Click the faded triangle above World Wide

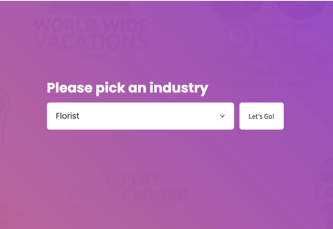tap(91, 8)
